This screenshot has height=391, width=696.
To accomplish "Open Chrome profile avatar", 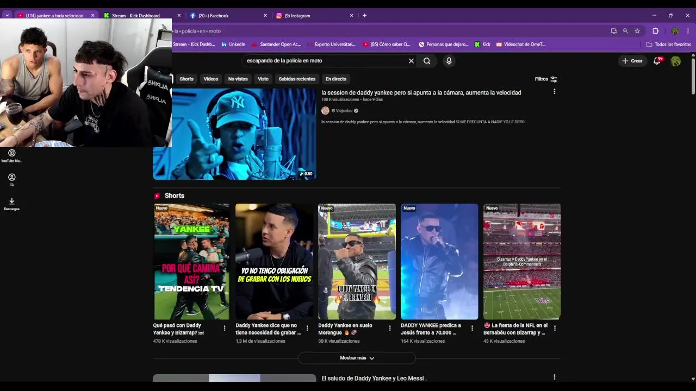I will tap(675, 31).
